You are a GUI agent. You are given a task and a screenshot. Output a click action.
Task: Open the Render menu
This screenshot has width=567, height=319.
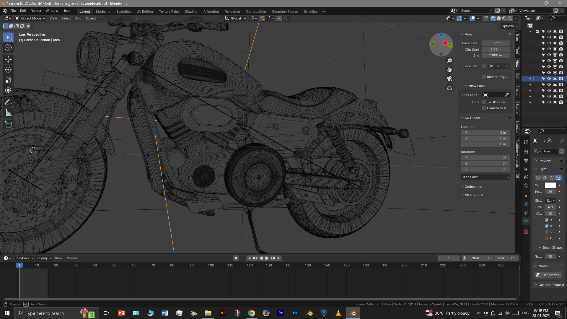tap(36, 11)
